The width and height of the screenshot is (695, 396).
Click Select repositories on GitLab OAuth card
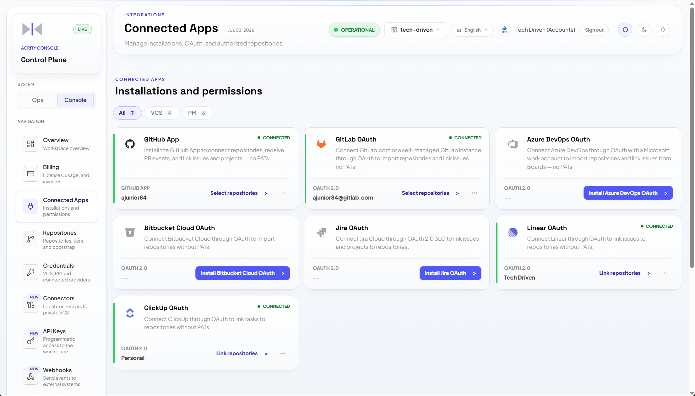431,193
